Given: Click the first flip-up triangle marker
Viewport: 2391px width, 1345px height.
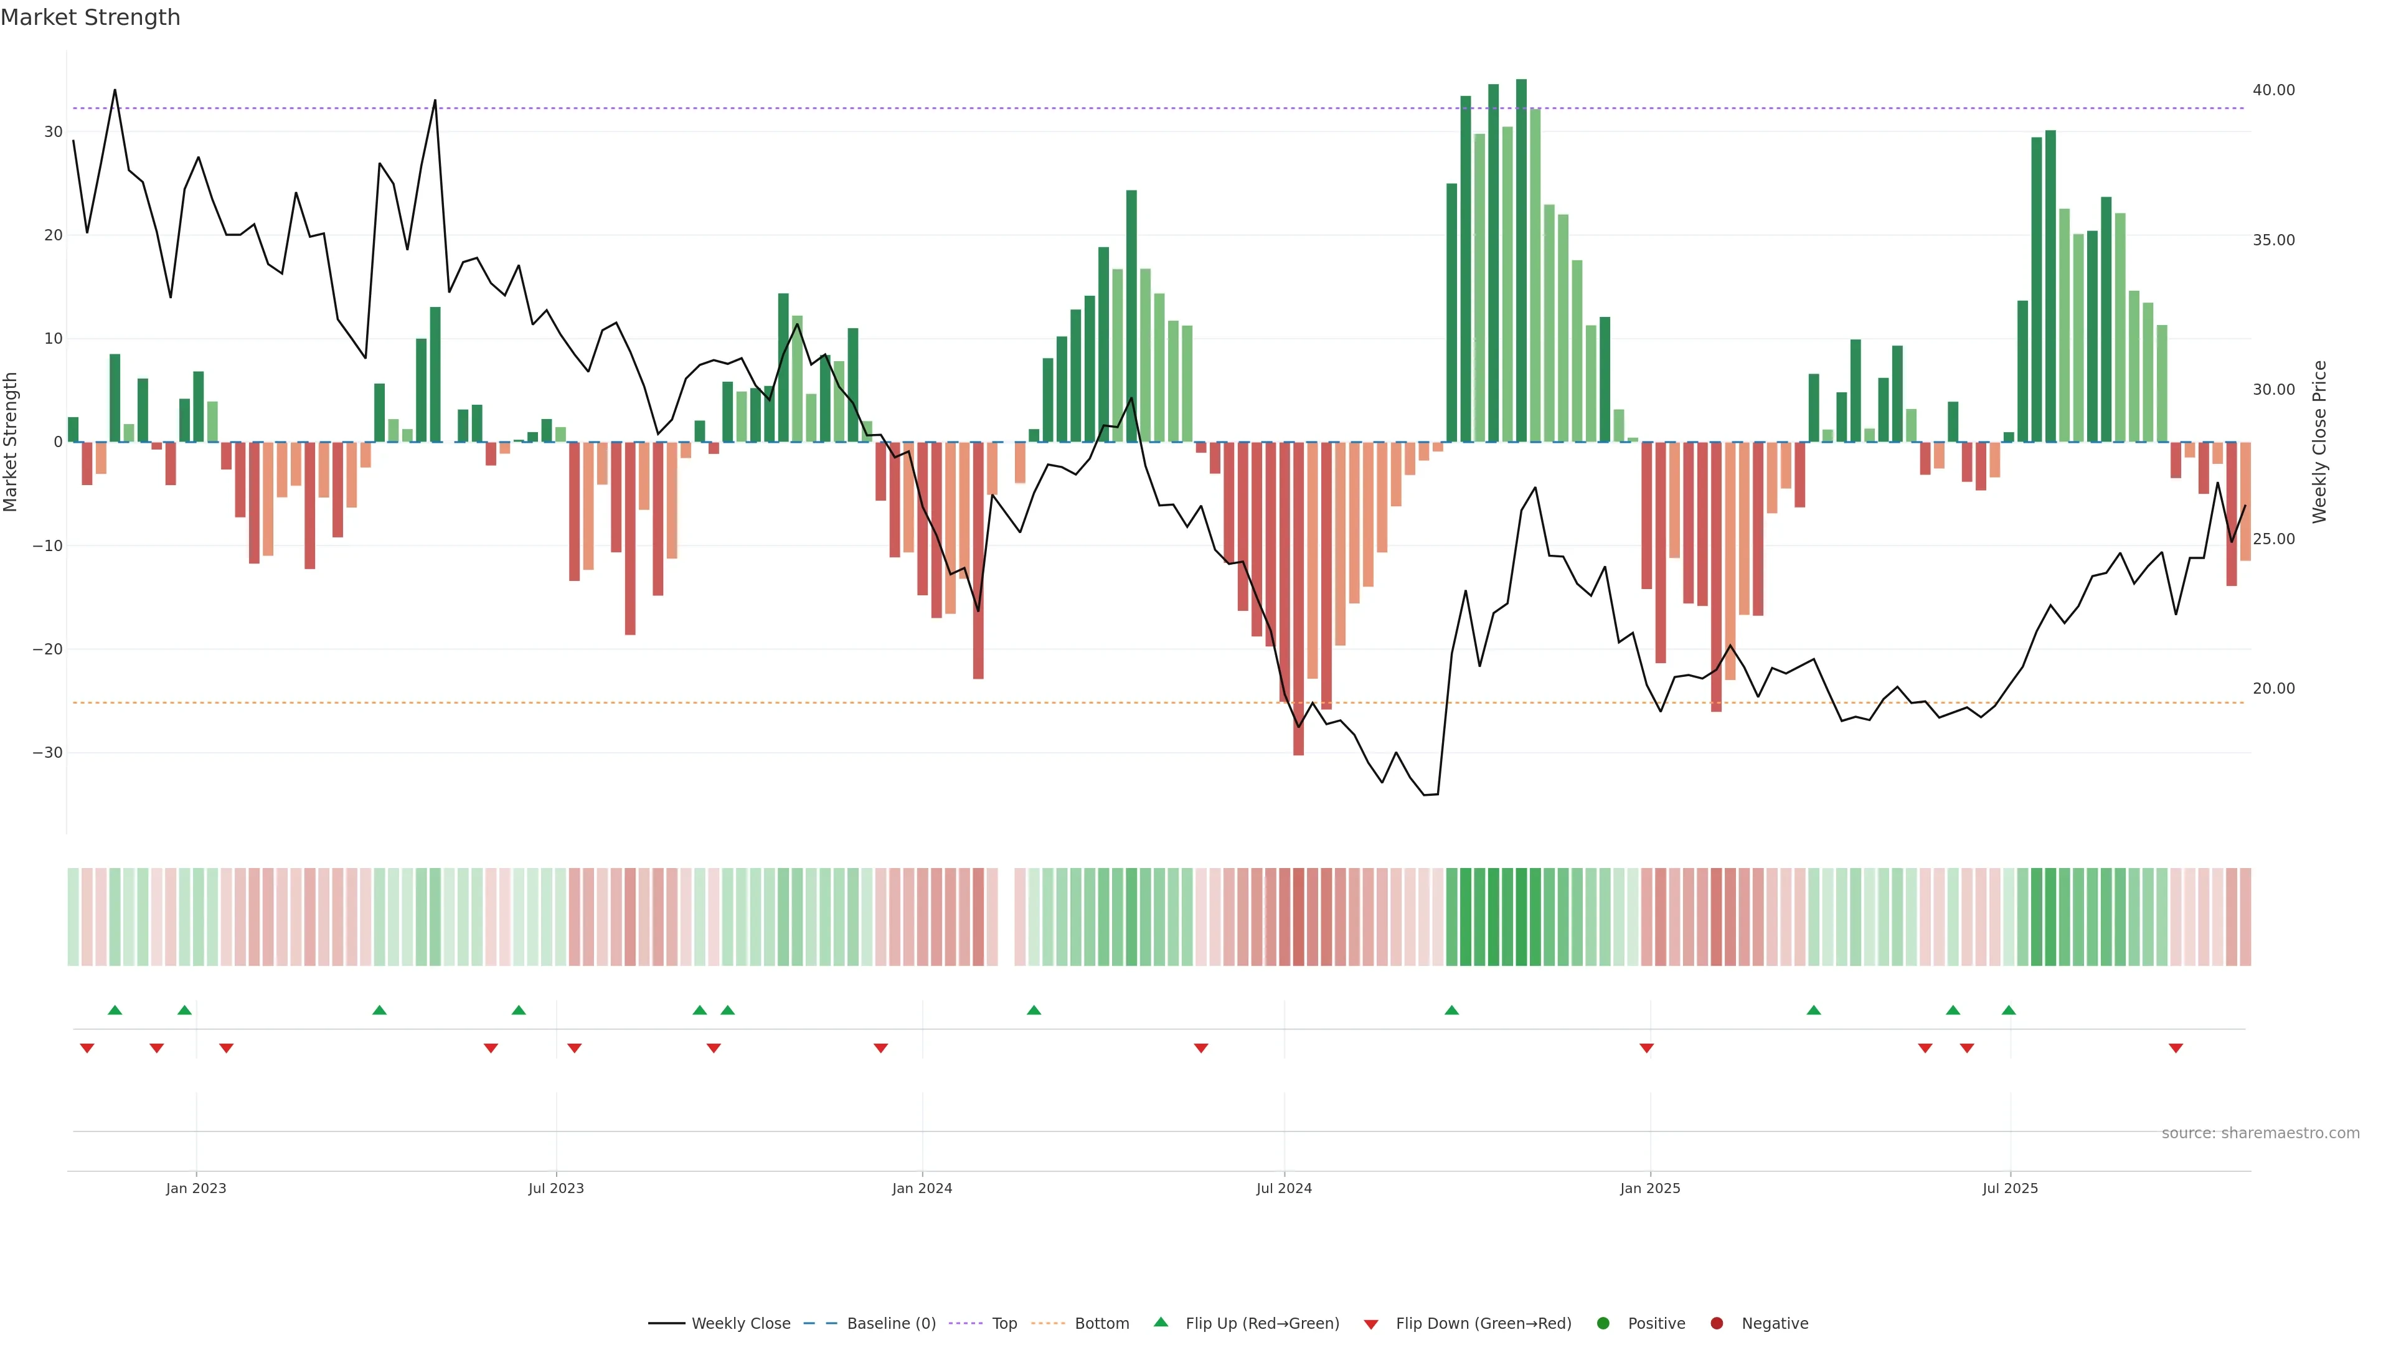Looking at the screenshot, I should point(115,1010).
